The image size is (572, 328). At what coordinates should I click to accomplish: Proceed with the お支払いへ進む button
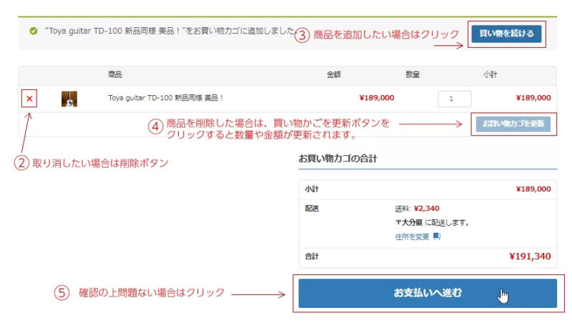point(427,293)
